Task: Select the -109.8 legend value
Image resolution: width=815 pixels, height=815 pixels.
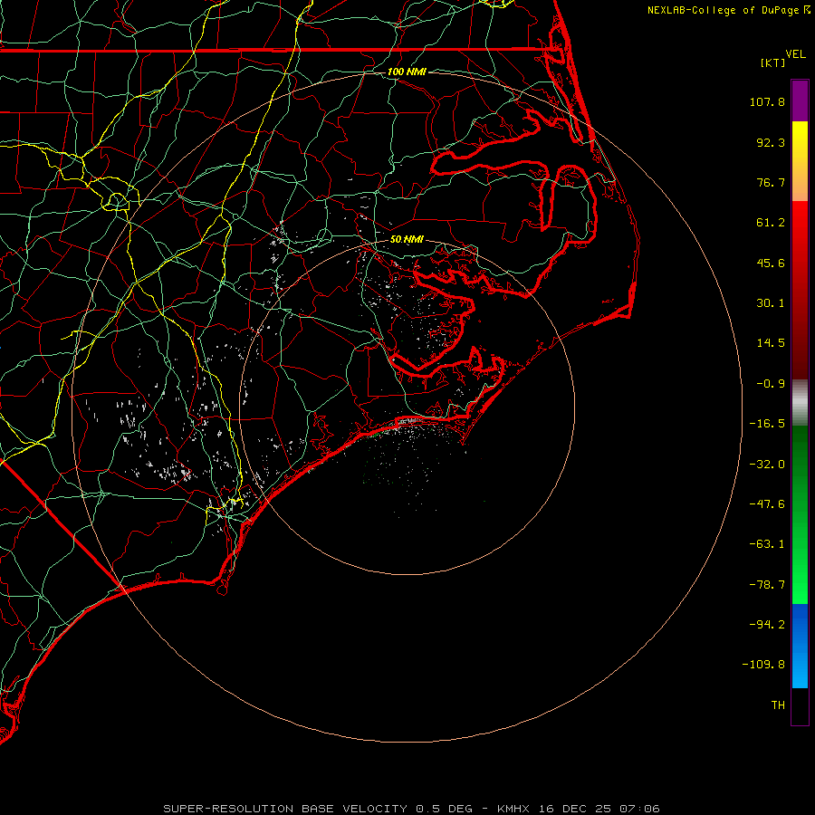Action: (763, 665)
